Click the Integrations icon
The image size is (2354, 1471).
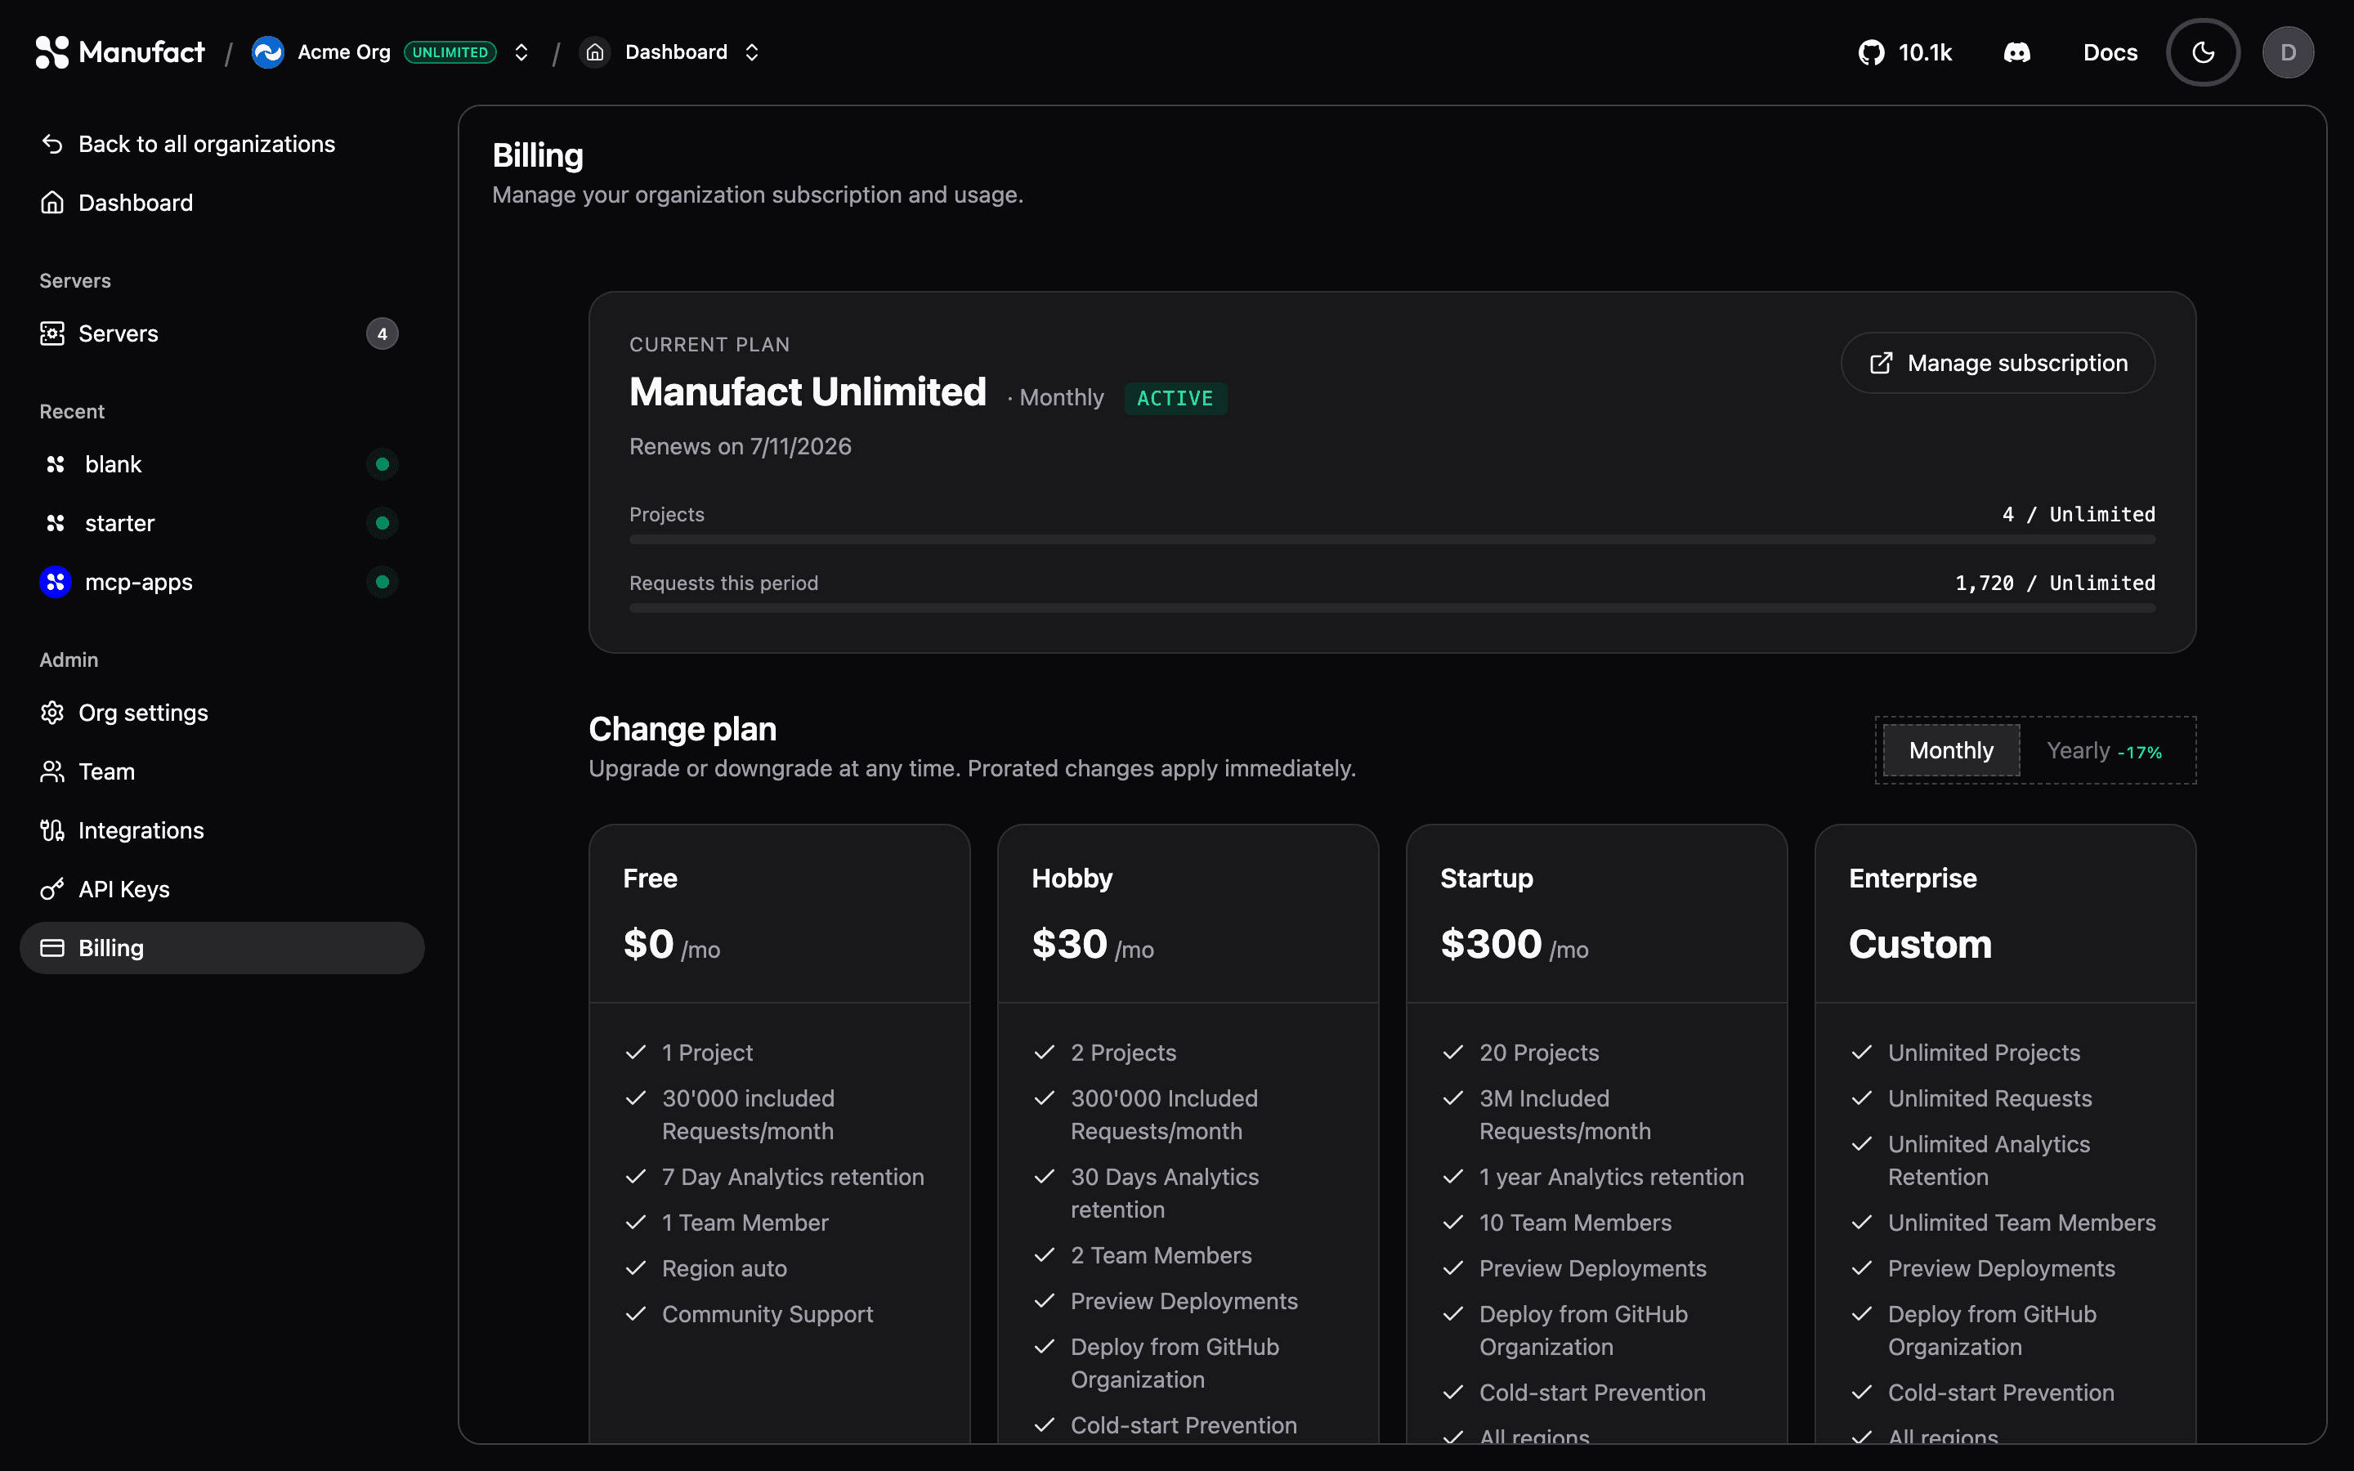52,829
